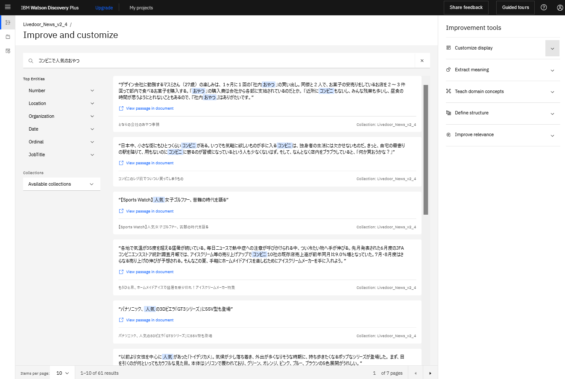
Task: Click the search magnifier icon
Action: point(31,61)
